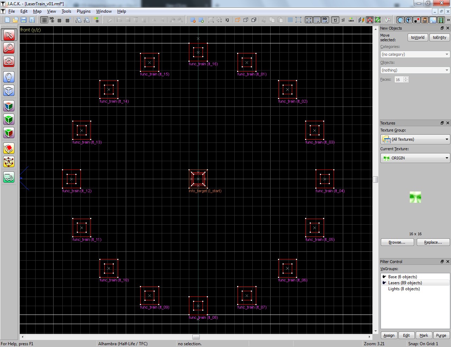Screen dimensions: 451x347
Task: Select the Clipping tool icon
Action: 9,148
